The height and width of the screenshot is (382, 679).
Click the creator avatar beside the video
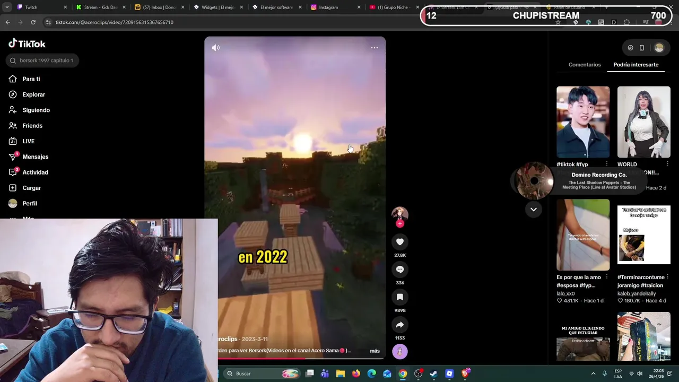coord(400,214)
